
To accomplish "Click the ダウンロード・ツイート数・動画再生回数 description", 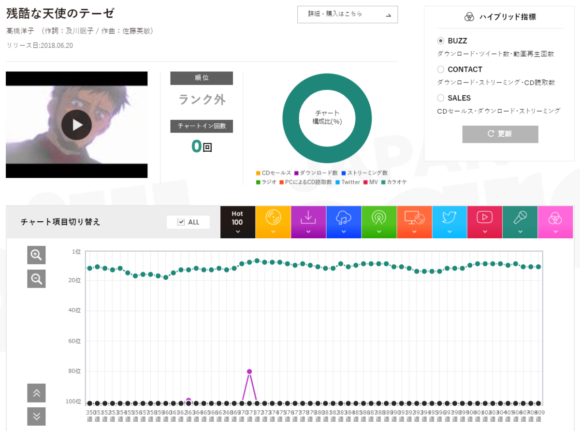I will click(496, 54).
